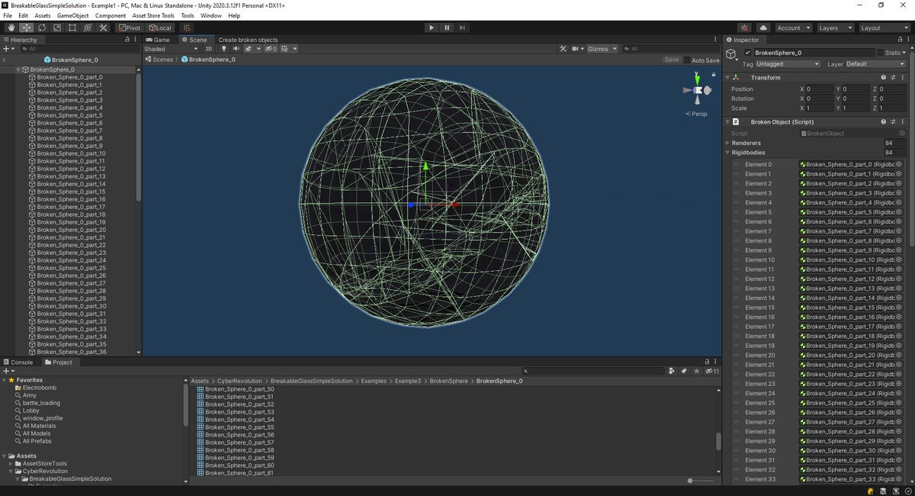Image resolution: width=915 pixels, height=496 pixels.
Task: Toggle the 2D view mode
Action: 209,49
